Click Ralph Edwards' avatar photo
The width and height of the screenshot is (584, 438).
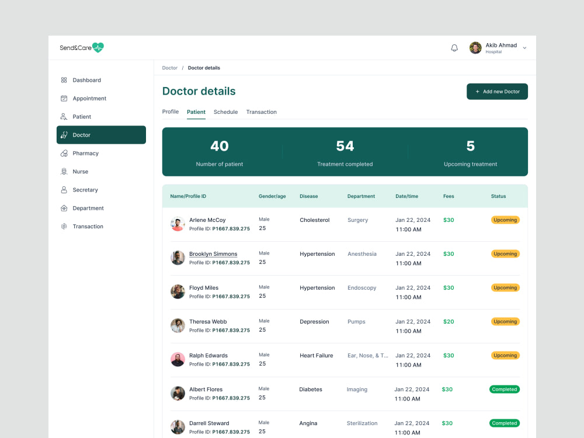click(x=178, y=359)
